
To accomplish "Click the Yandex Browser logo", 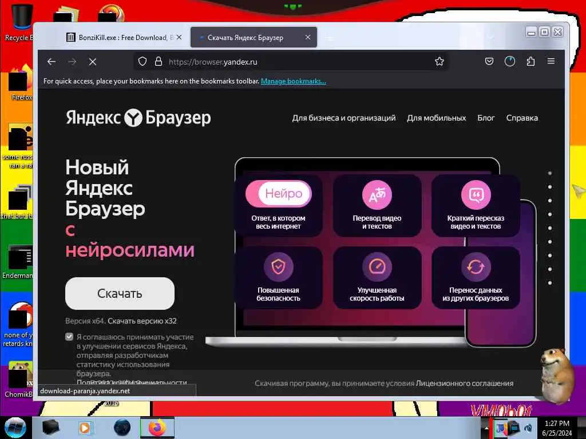I will coord(138,118).
